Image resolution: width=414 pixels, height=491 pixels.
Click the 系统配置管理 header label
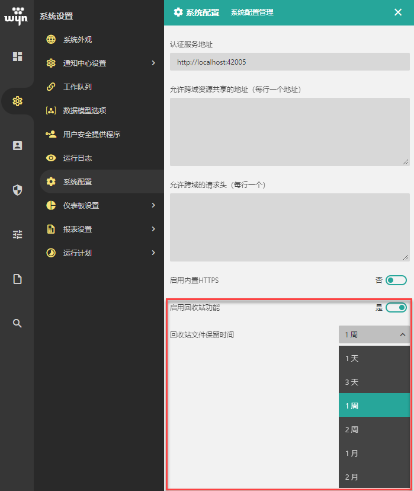(252, 12)
